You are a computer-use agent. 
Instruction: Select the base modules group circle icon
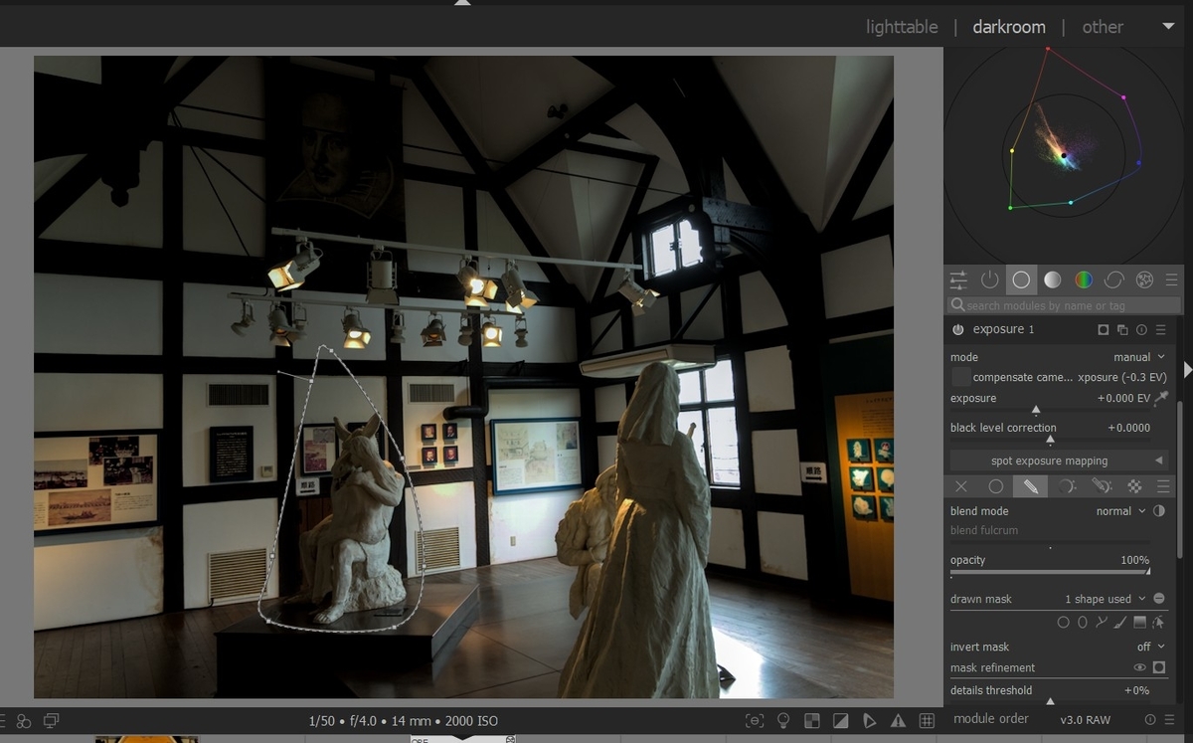pyautogui.click(x=1021, y=280)
